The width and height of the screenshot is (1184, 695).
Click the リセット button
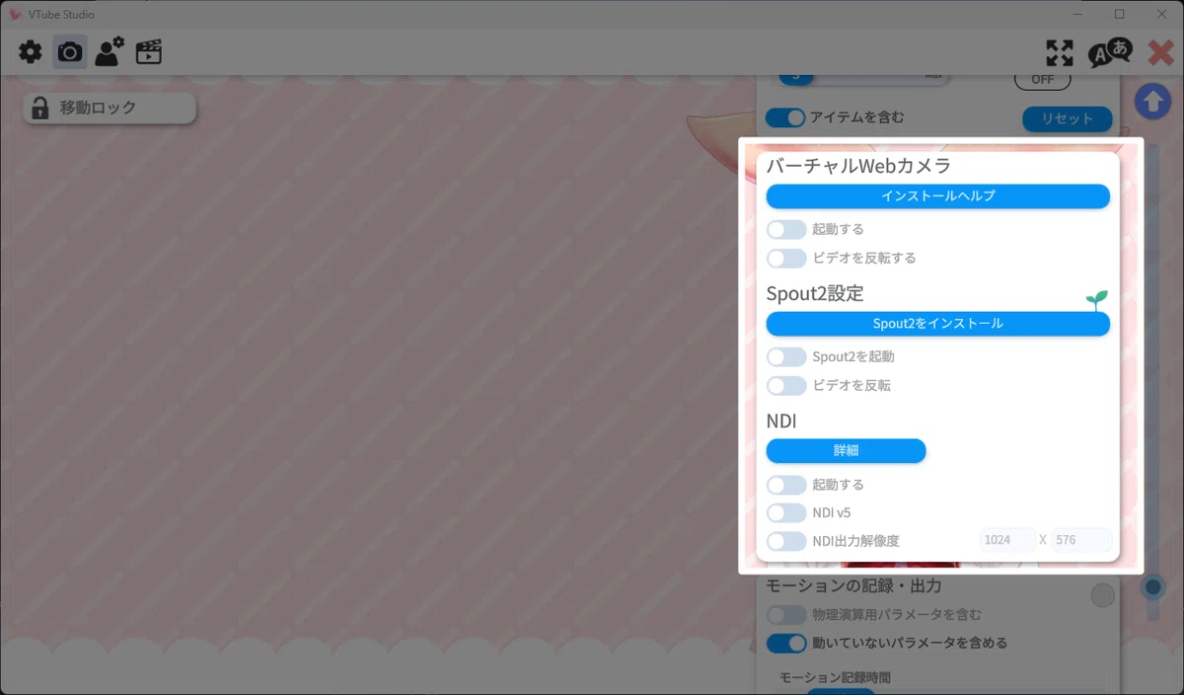tap(1068, 118)
